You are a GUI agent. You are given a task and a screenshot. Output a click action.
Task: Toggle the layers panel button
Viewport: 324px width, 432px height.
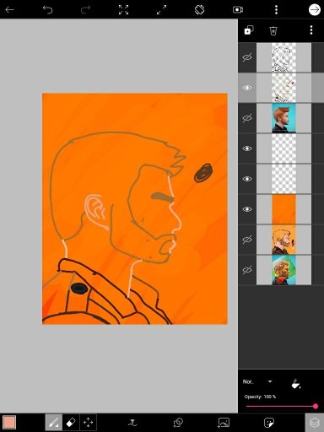(x=315, y=423)
